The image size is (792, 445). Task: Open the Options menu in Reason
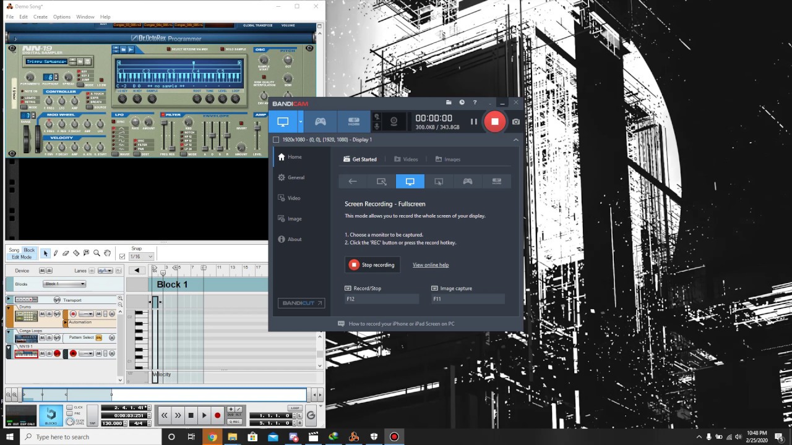62,17
